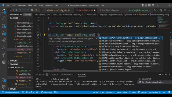Split the editor to the right
This screenshot has height=97, width=172.
click(x=165, y=10)
